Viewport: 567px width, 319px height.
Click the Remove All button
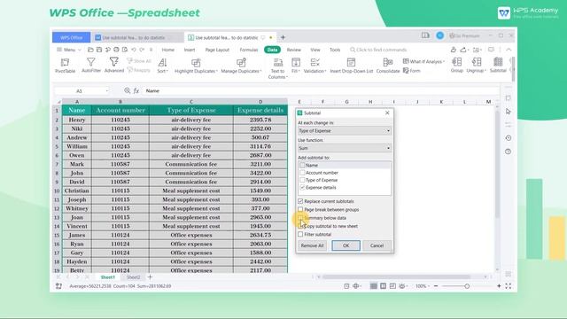point(312,245)
